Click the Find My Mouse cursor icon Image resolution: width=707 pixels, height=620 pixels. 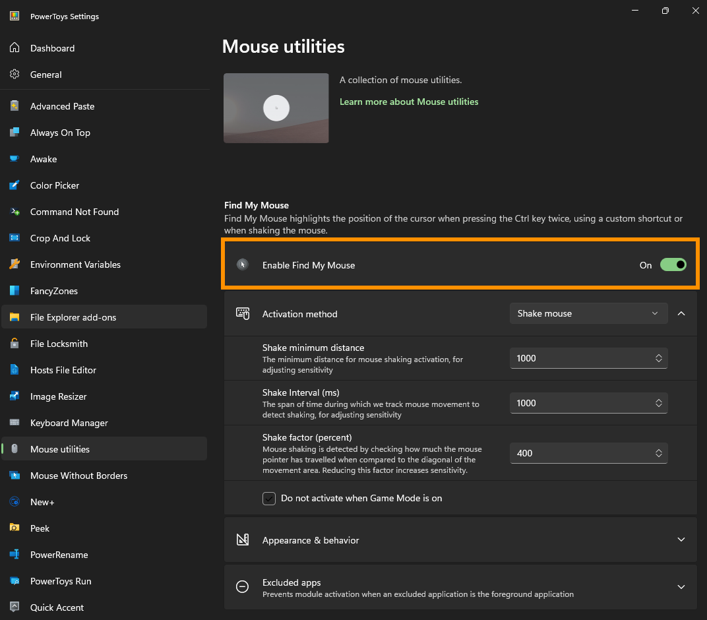click(x=243, y=264)
